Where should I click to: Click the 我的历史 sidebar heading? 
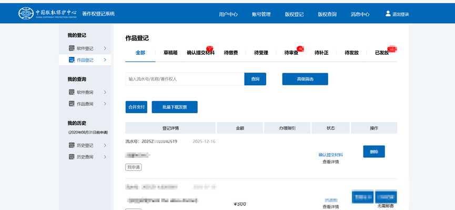pyautogui.click(x=77, y=123)
